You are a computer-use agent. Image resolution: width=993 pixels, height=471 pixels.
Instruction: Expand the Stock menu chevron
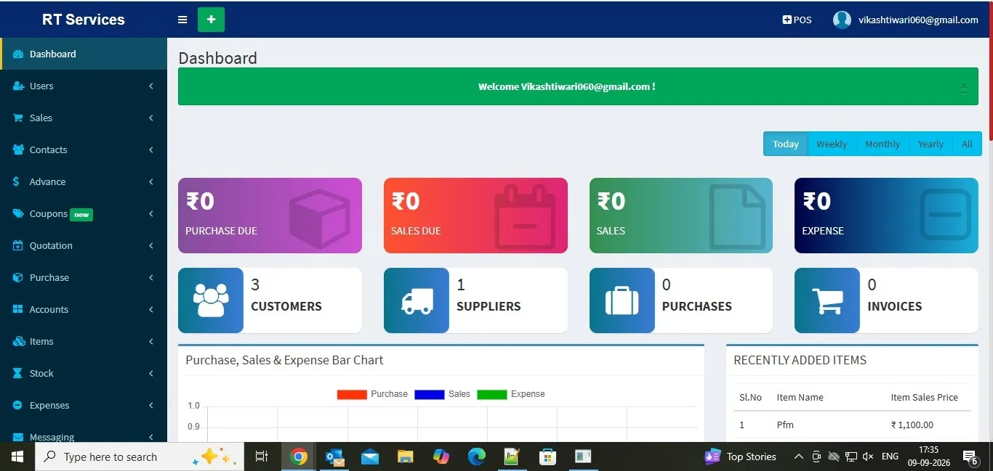[151, 374]
